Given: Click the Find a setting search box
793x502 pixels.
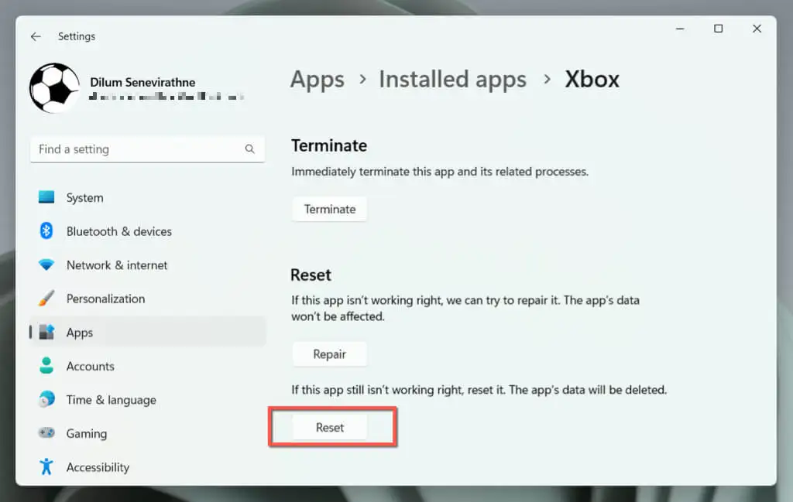Looking at the screenshot, I should [148, 149].
